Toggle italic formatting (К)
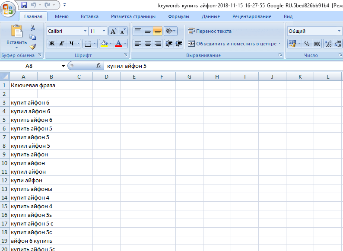 click(62, 44)
